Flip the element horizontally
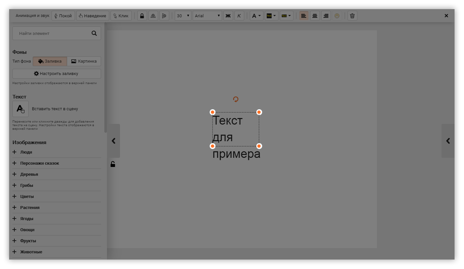This screenshot has width=464, height=269. [x=153, y=16]
